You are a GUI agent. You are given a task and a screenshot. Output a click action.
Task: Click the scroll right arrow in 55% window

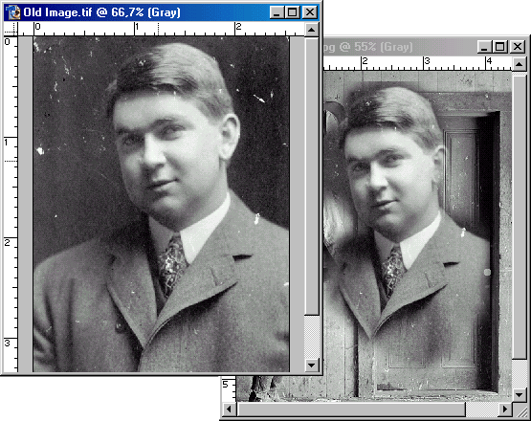(x=505, y=410)
